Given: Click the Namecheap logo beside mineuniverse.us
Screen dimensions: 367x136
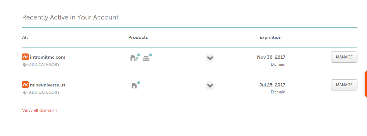Looking at the screenshot, I should click(x=25, y=85).
